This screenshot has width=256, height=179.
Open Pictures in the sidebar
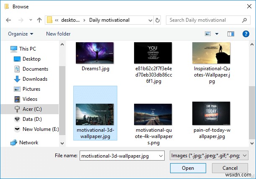click(x=27, y=89)
